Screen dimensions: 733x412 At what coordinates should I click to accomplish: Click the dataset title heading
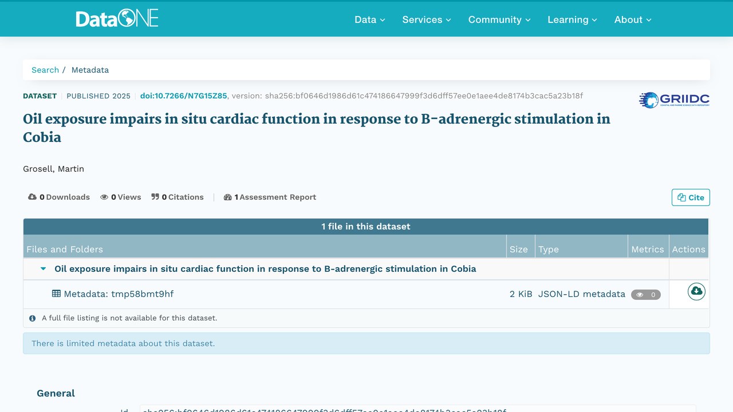(317, 128)
